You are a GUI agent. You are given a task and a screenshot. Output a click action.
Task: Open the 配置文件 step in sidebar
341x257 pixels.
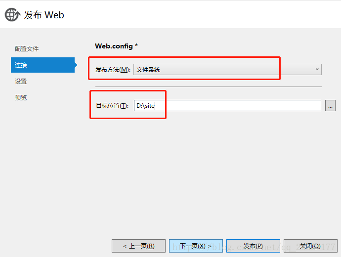(27, 49)
